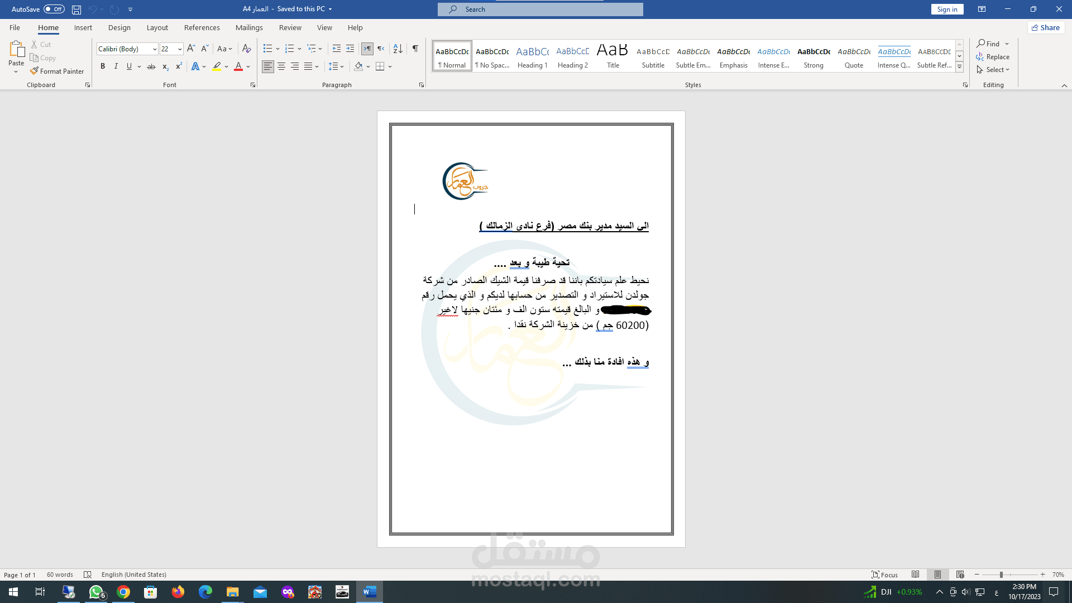Screen dimensions: 1072x603
Task: Open the Focus mode
Action: click(885, 575)
